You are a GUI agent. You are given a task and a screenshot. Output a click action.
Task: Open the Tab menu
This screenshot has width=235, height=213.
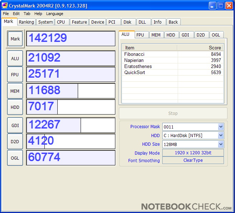point(27,14)
